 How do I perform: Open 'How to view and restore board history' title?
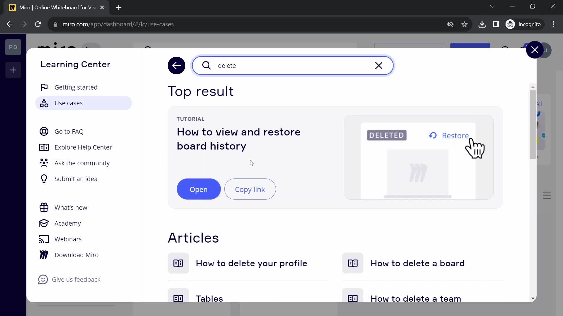tap(239, 139)
